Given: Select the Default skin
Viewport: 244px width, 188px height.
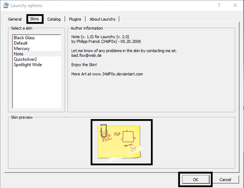Looking at the screenshot, I should [x=37, y=43].
